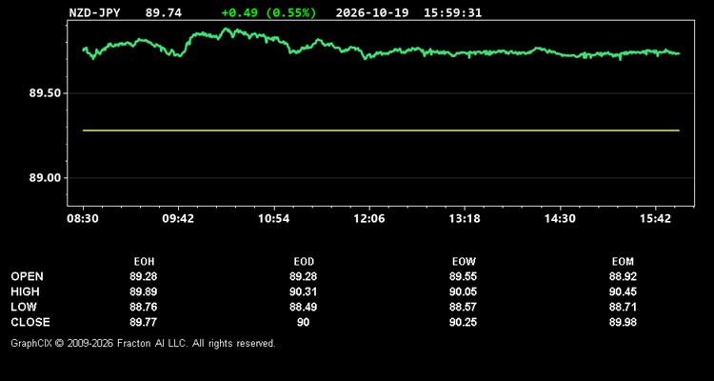Select EOW open value 89.55

(463, 276)
